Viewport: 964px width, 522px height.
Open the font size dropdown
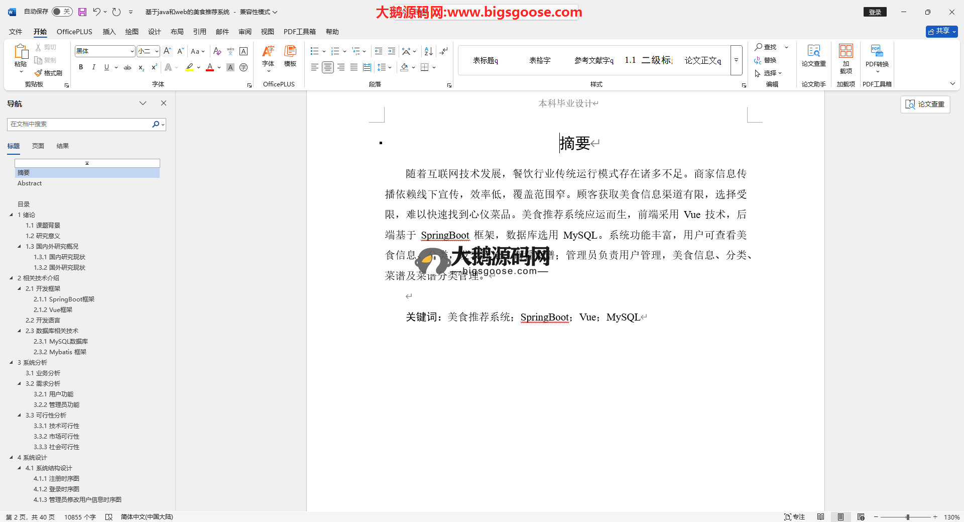(157, 51)
